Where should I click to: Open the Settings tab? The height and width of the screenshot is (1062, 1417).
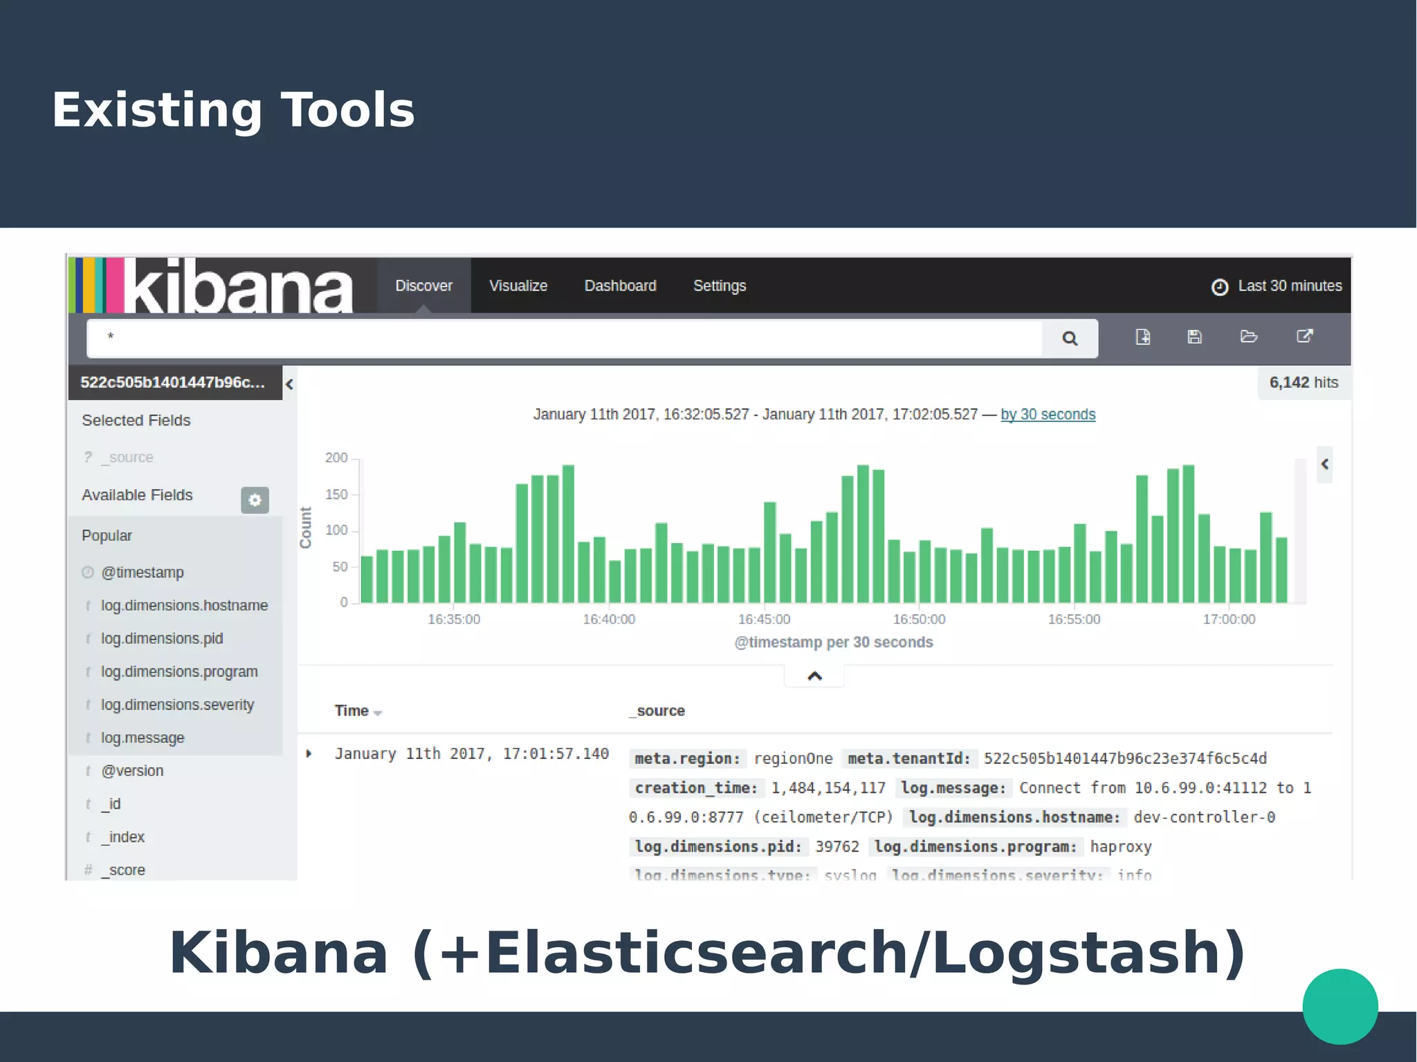(720, 286)
